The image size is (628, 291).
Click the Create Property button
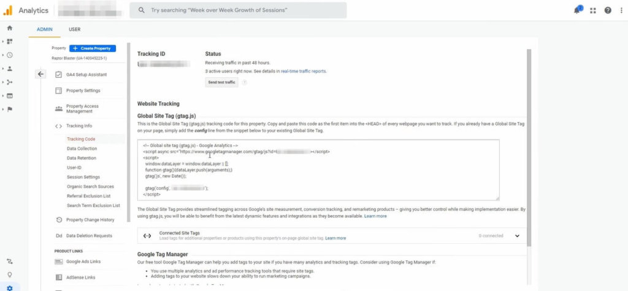pos(92,48)
